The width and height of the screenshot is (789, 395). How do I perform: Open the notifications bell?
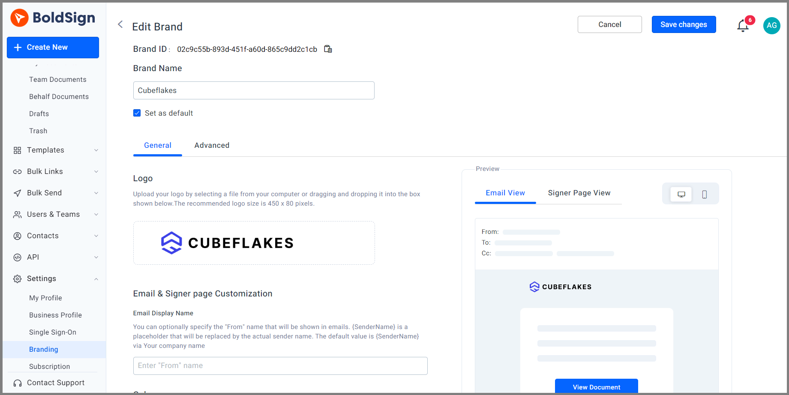[x=743, y=26]
